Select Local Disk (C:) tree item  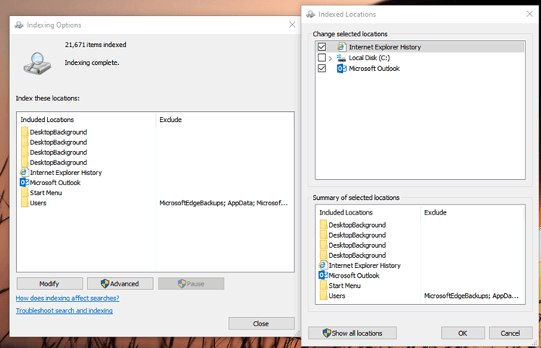point(369,58)
